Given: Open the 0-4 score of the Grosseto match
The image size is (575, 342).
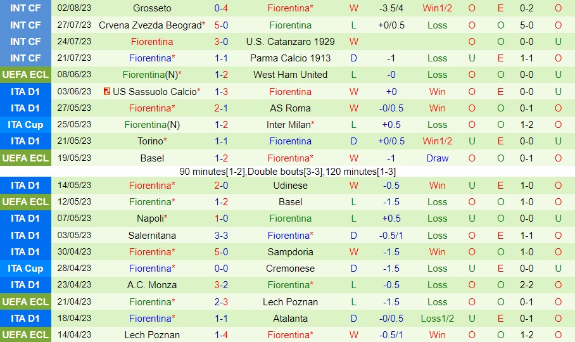Looking at the screenshot, I should tap(221, 9).
